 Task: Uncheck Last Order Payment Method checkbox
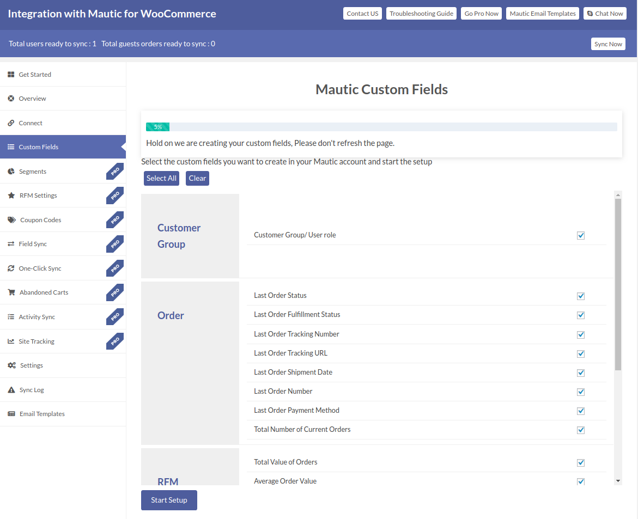[581, 411]
